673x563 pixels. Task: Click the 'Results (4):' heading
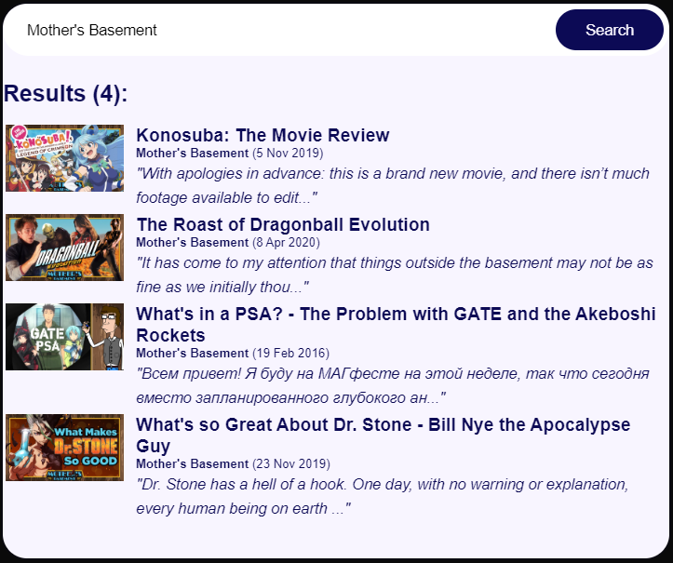(x=66, y=94)
